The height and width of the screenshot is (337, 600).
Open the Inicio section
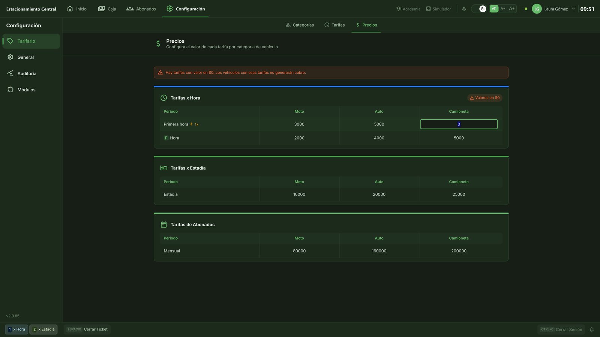(77, 9)
